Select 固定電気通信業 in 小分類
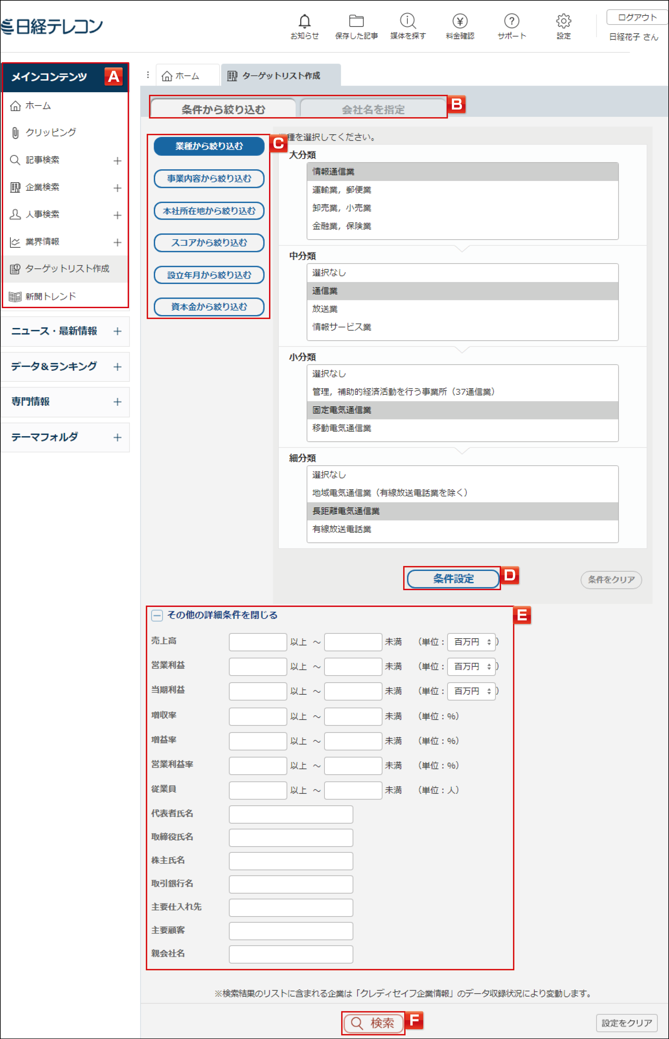 (462, 410)
